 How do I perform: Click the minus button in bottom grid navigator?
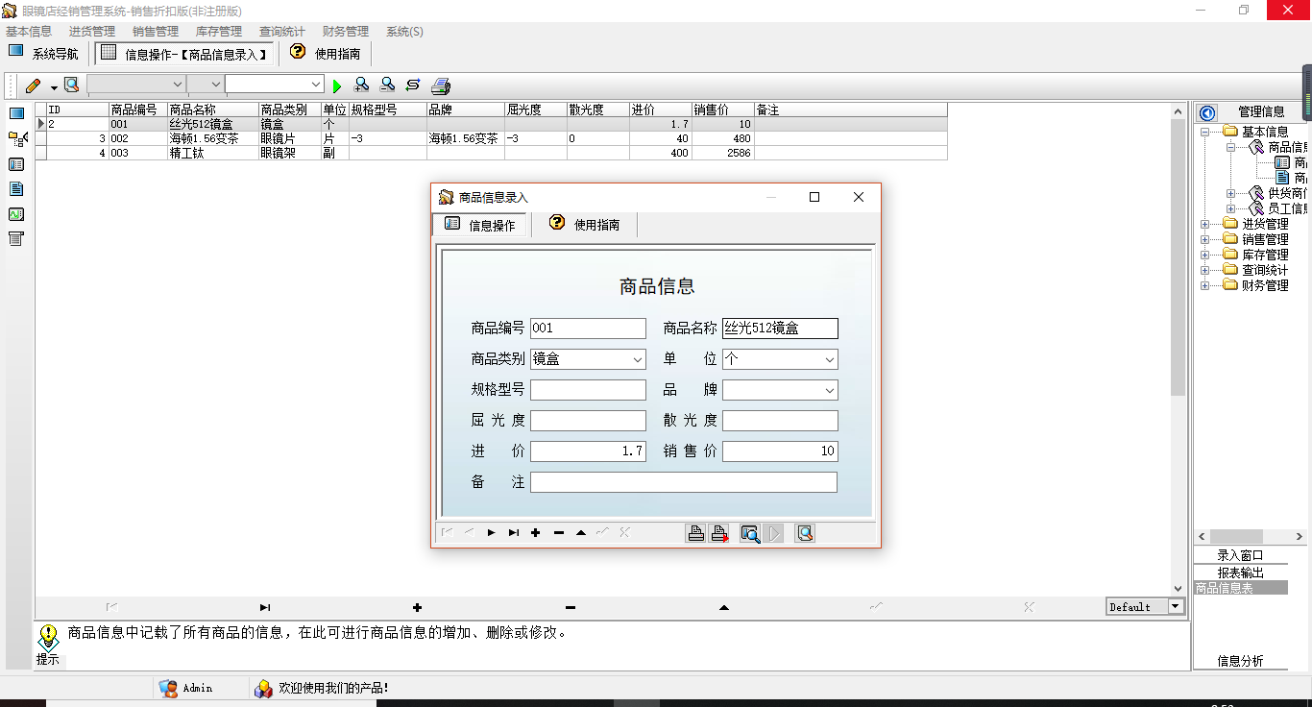pyautogui.click(x=571, y=607)
